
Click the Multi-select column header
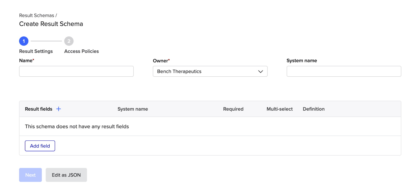[x=280, y=109]
